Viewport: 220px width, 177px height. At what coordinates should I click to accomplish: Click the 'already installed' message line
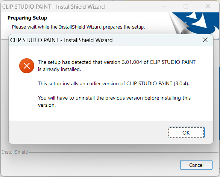[x=59, y=69]
